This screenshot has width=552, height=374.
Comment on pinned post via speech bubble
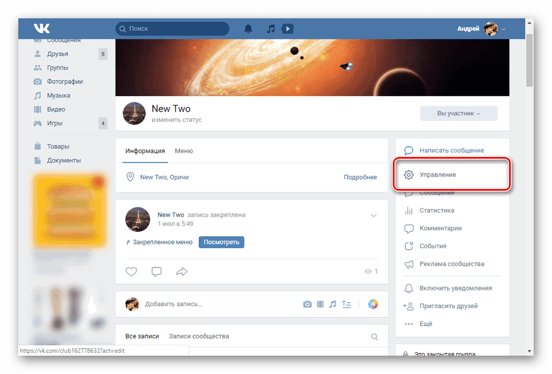coord(156,271)
